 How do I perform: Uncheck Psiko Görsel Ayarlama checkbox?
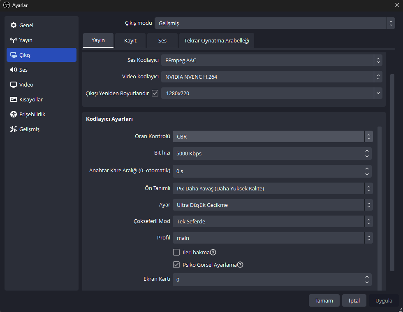tap(176, 265)
